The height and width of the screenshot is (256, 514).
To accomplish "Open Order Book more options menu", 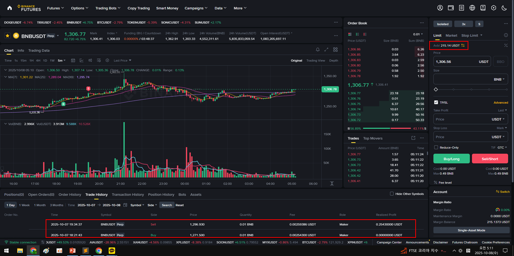I will 422,23.
